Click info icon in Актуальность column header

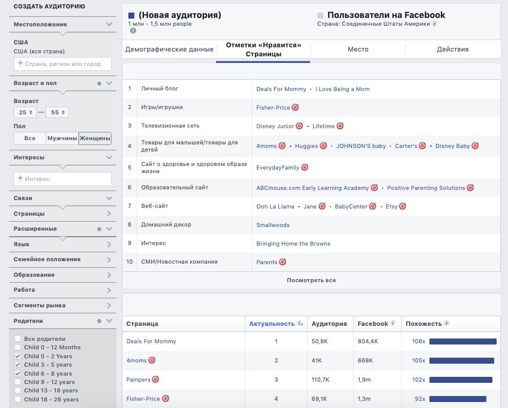pyautogui.click(x=300, y=324)
